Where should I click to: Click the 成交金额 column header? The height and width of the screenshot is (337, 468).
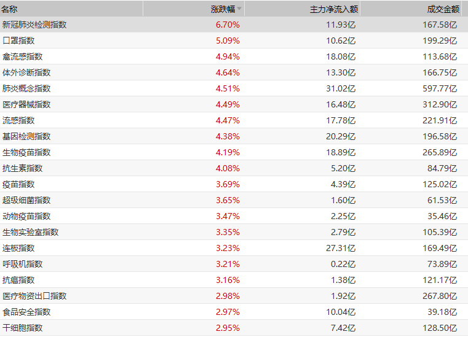(443, 9)
